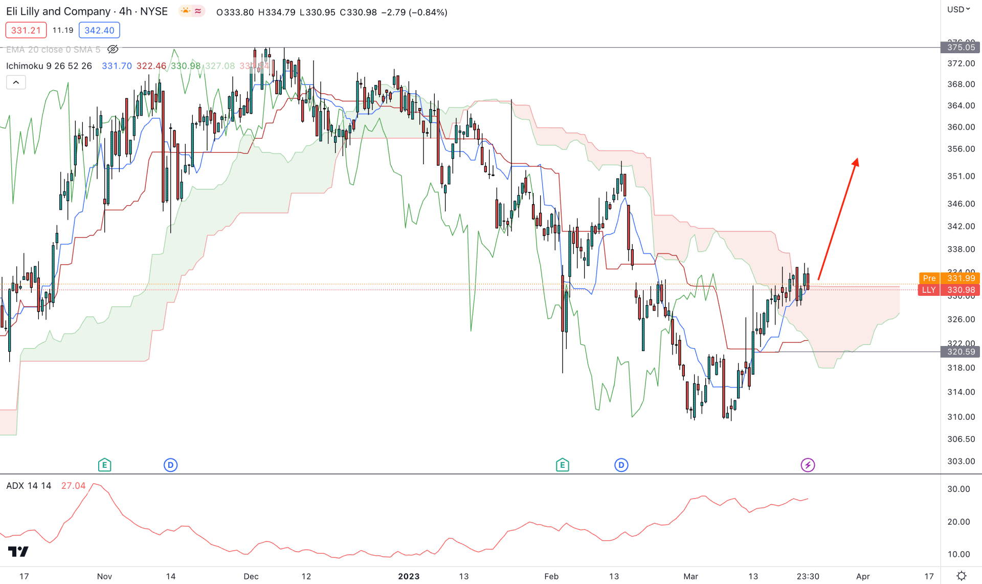Click the blue 342.40 buy price button
The width and height of the screenshot is (982, 584).
pyautogui.click(x=99, y=30)
